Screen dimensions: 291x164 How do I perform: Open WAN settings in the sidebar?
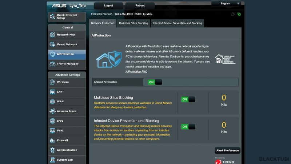click(67, 102)
